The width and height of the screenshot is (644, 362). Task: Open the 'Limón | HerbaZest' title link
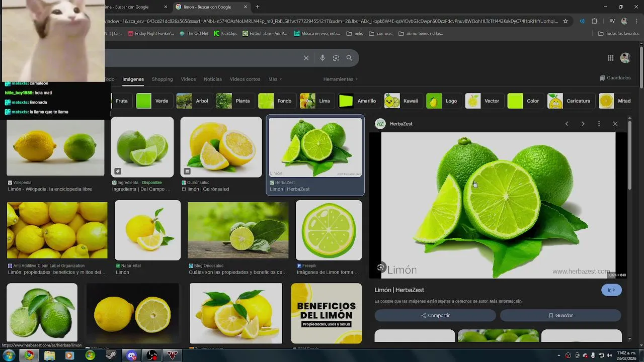tap(399, 290)
